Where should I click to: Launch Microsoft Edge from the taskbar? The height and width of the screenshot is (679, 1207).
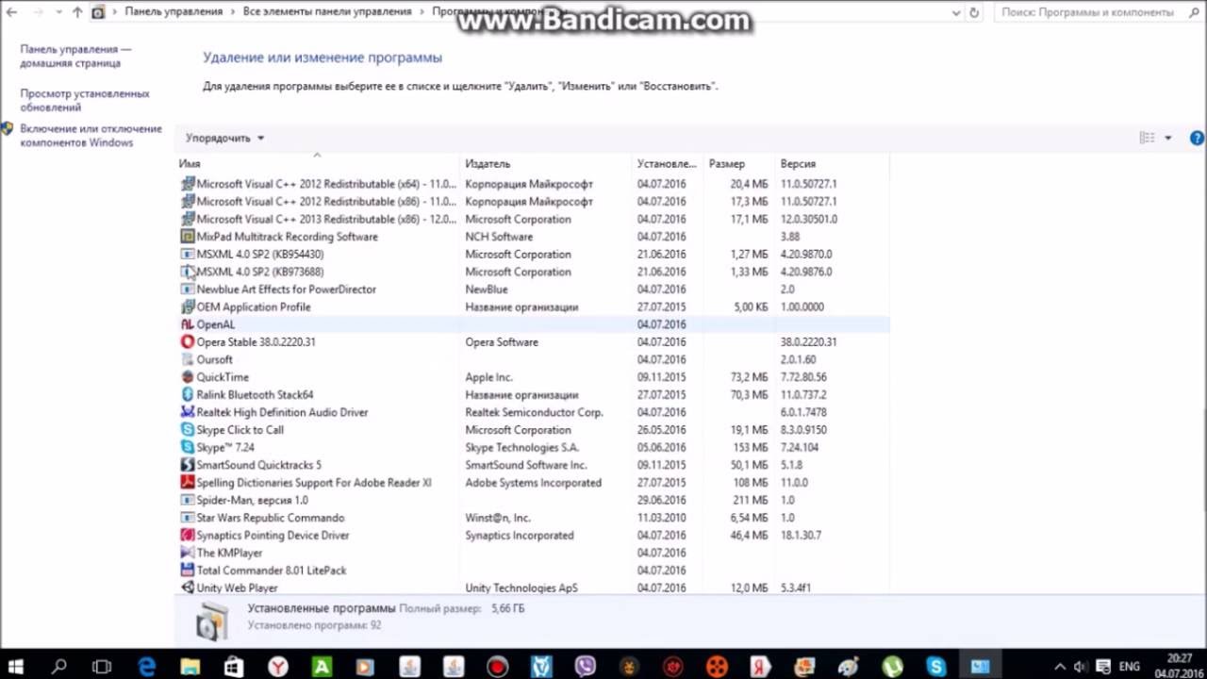pyautogui.click(x=146, y=666)
